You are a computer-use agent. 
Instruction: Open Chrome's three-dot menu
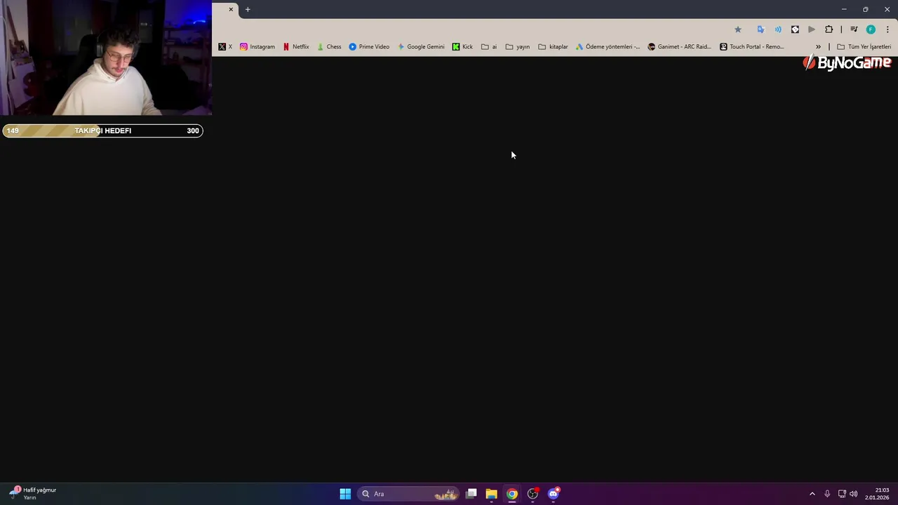click(x=887, y=29)
